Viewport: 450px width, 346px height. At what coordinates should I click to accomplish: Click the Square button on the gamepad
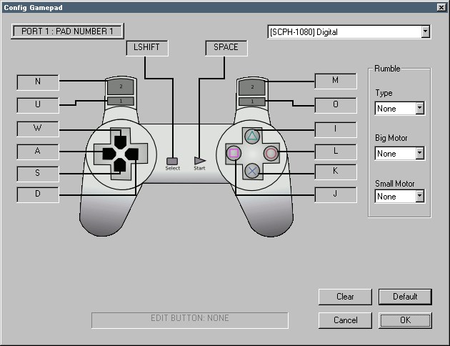point(234,153)
